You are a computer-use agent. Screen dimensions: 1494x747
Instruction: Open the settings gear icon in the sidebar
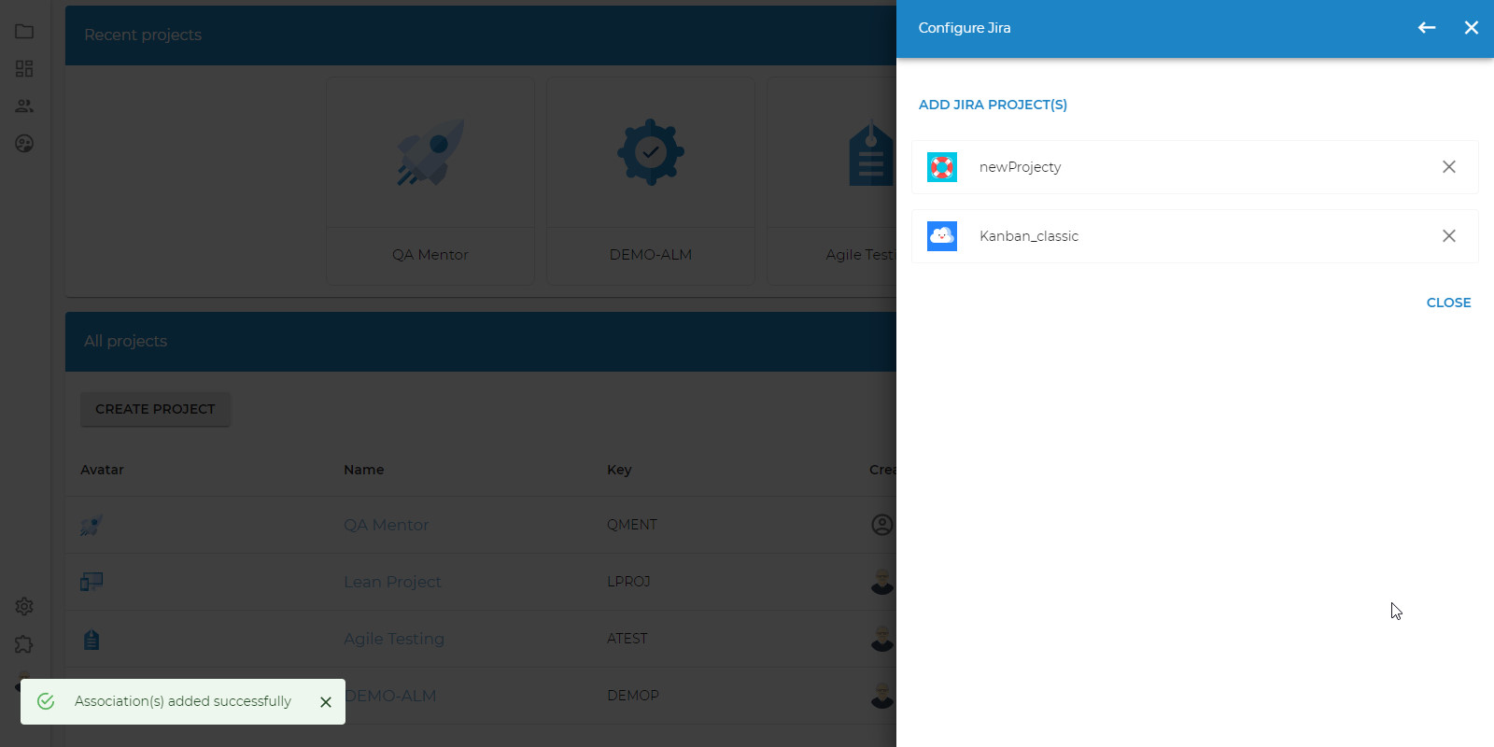pos(24,607)
